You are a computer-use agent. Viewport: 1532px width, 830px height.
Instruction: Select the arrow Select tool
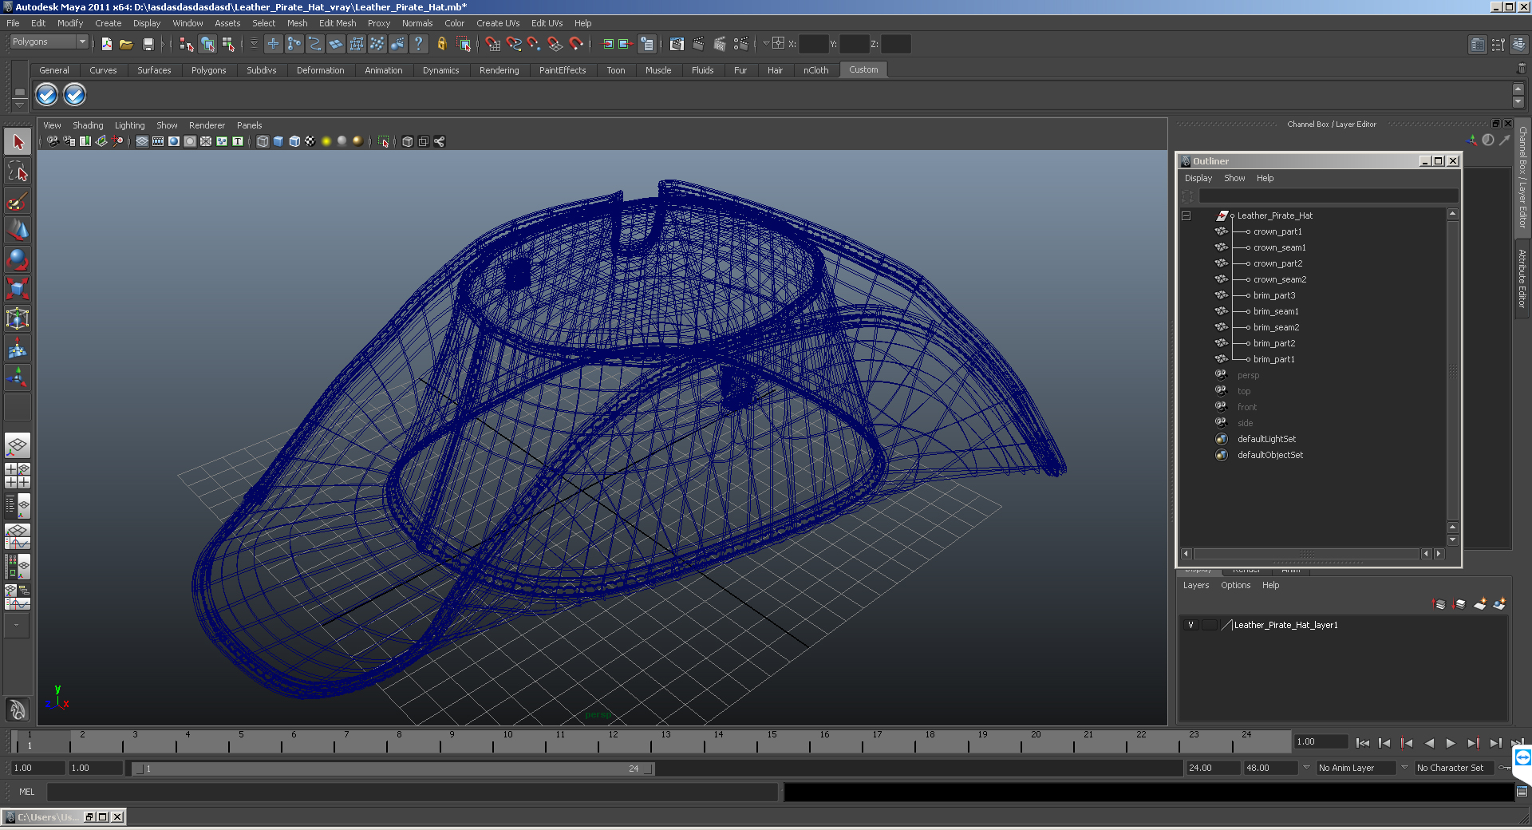click(18, 142)
